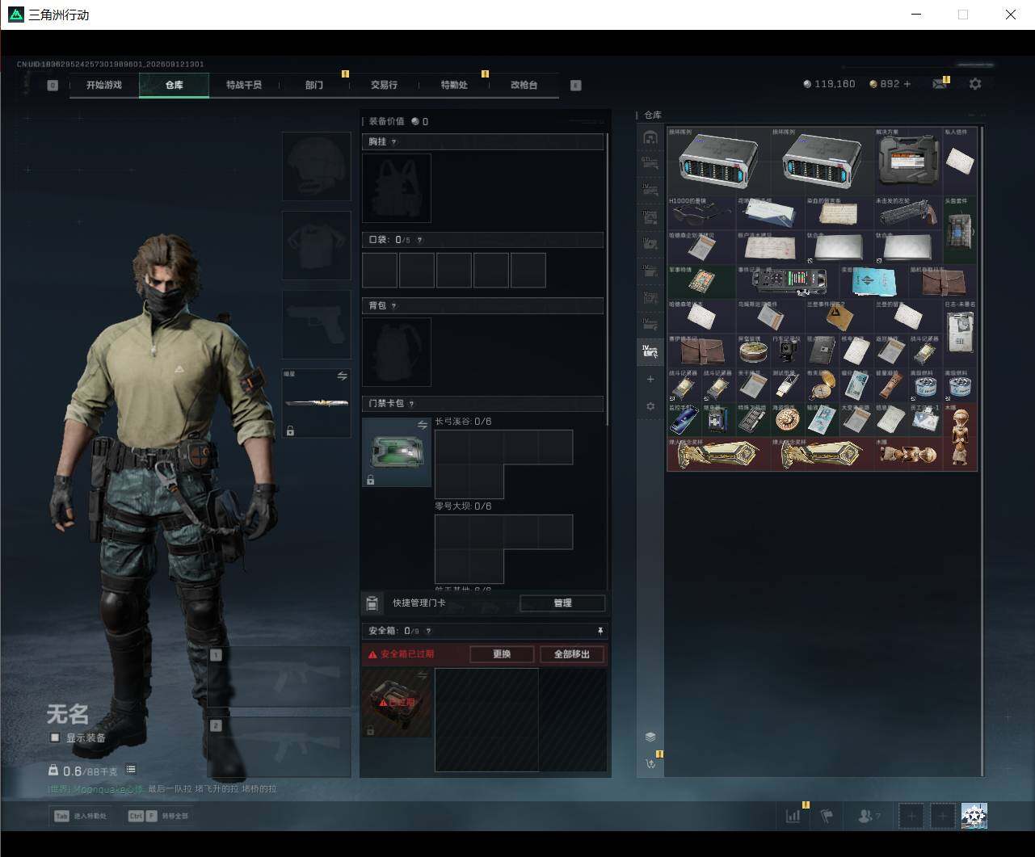1035x857 pixels.
Task: Select the empty helmet slot
Action: [316, 166]
